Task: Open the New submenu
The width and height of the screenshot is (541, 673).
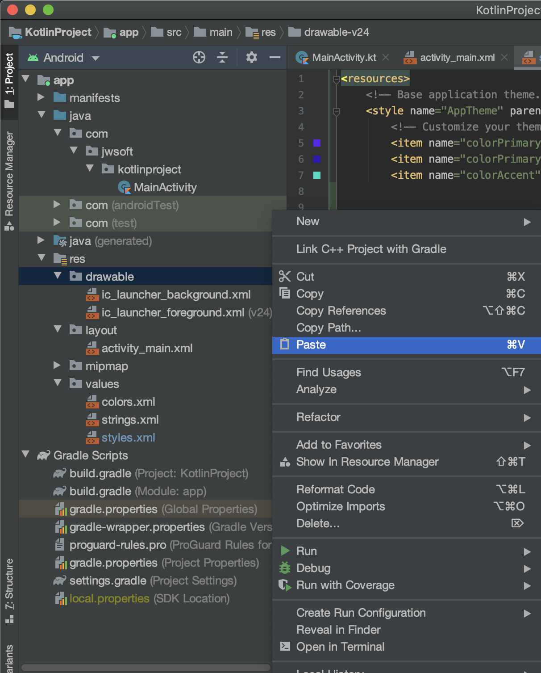Action: (x=406, y=221)
